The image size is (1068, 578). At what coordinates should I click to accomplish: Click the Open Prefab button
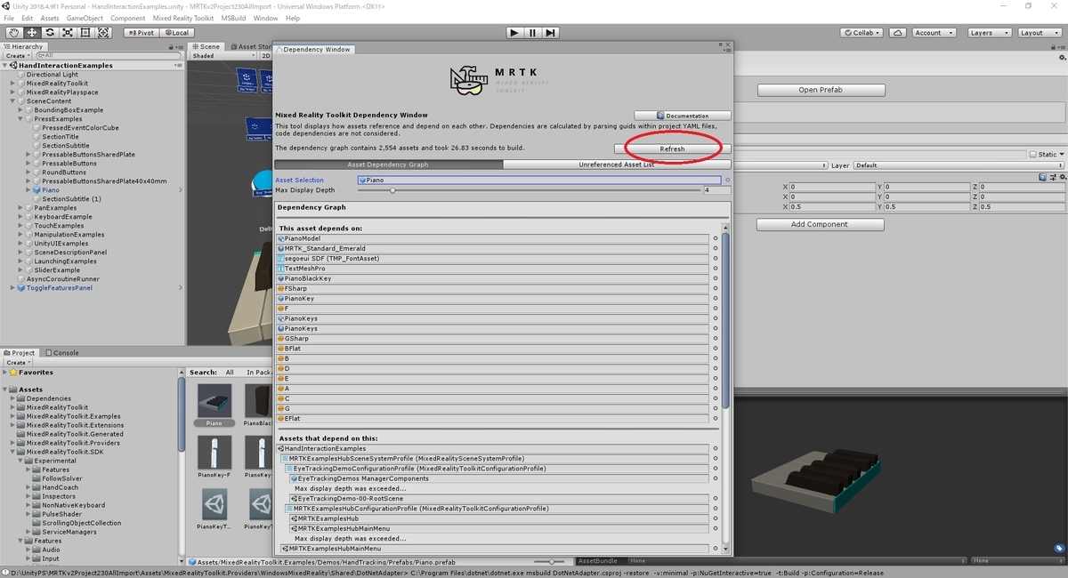point(821,90)
